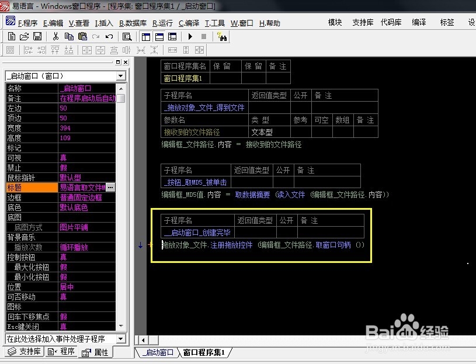The height and width of the screenshot is (364, 476).
Task: Switch to the _启动窗口 editor tab
Action: (x=158, y=352)
